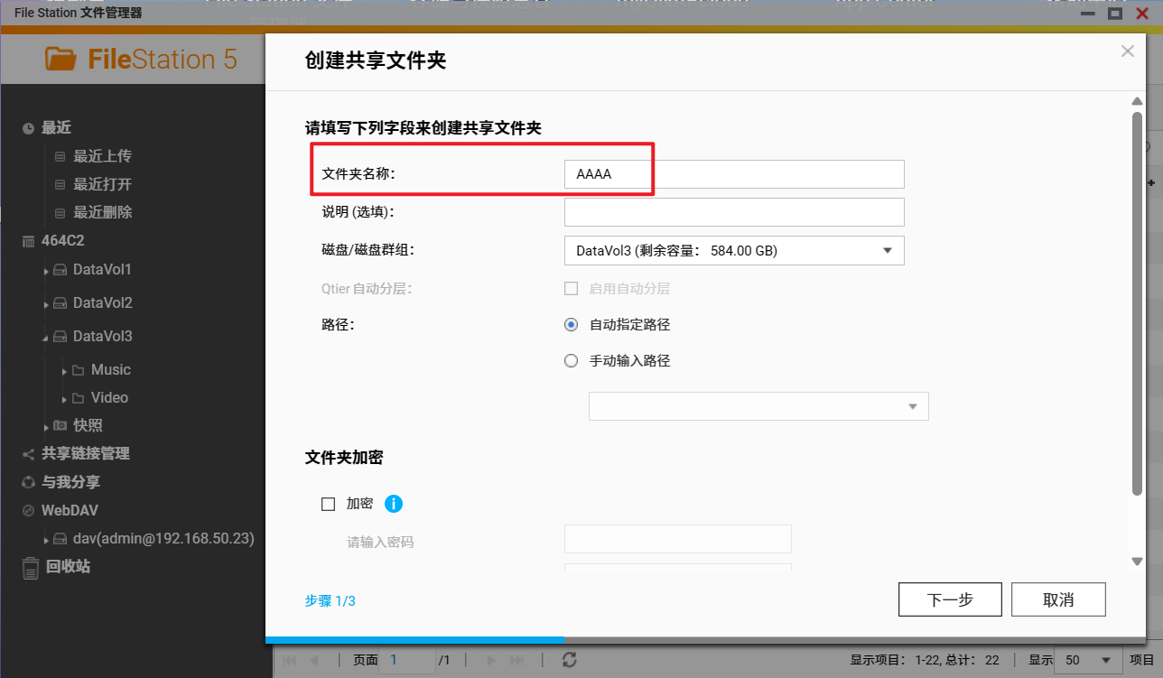Click the snapshot camera icon beside 快照

pos(60,425)
